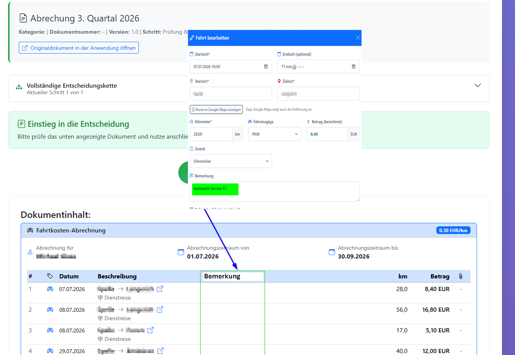Click the calendar icon at Abrechnungszeitraum von
Screen dimensions: 515x355
[181, 252]
